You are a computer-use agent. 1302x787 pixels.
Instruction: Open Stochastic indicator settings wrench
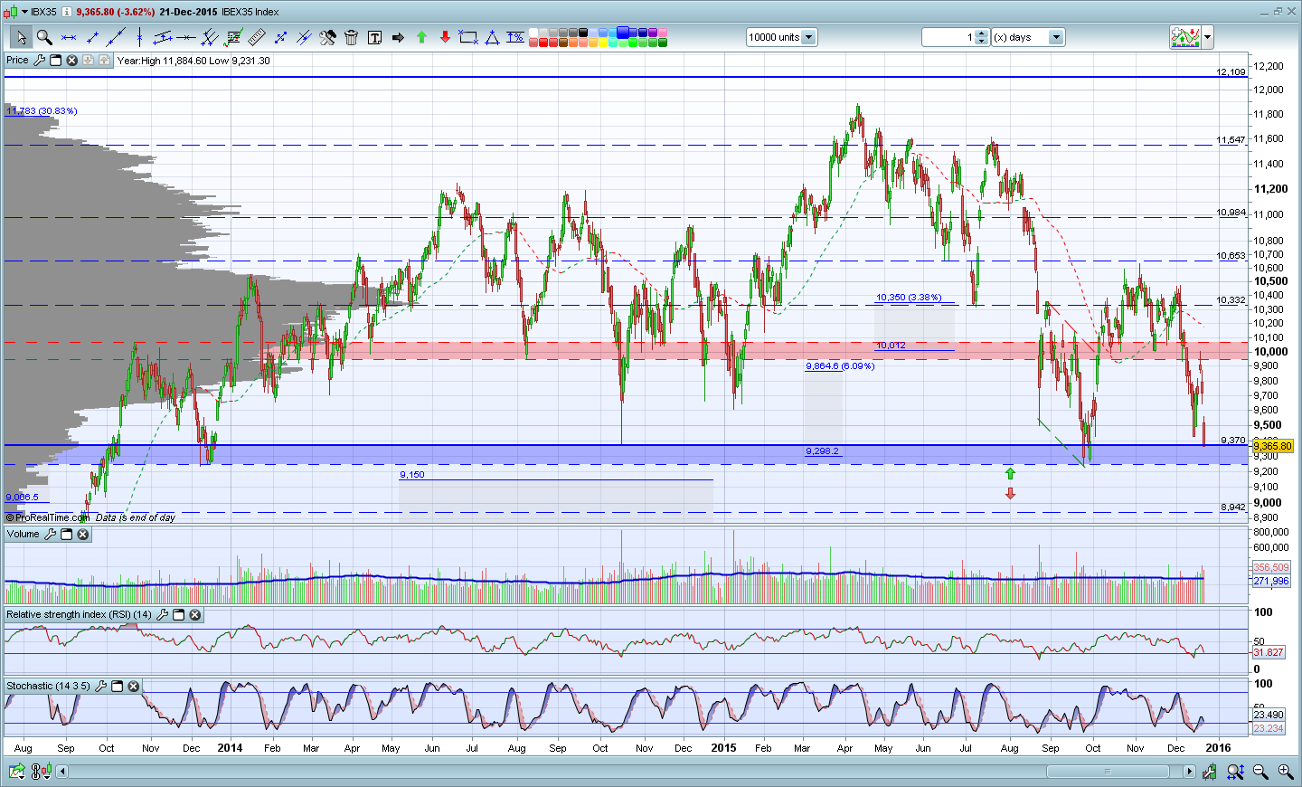click(x=100, y=687)
